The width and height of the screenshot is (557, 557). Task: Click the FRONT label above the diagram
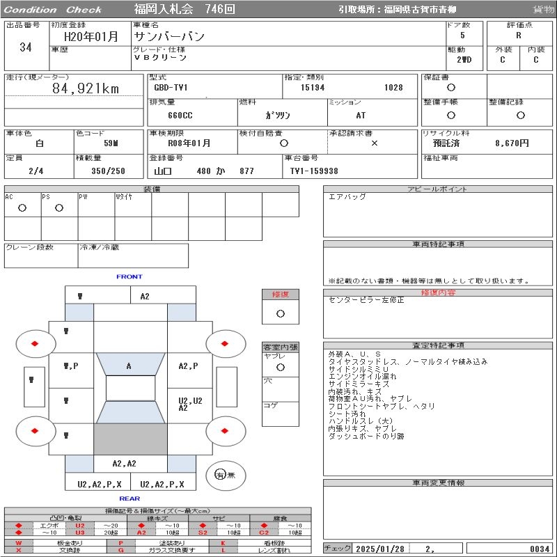click(130, 276)
